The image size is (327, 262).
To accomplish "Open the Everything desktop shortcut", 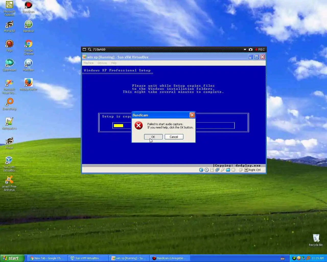I will point(9,104).
